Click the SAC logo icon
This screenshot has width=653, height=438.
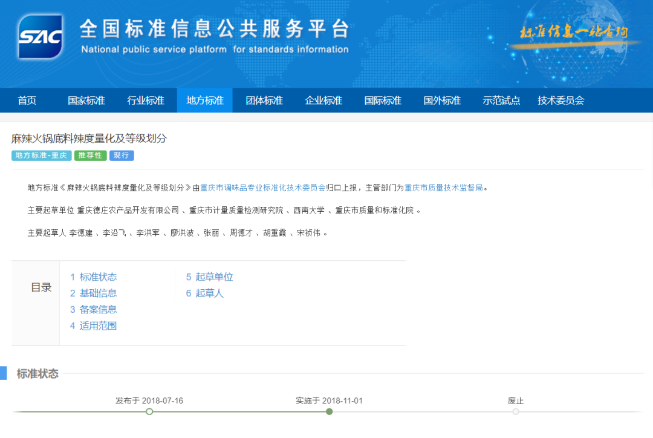coord(41,36)
